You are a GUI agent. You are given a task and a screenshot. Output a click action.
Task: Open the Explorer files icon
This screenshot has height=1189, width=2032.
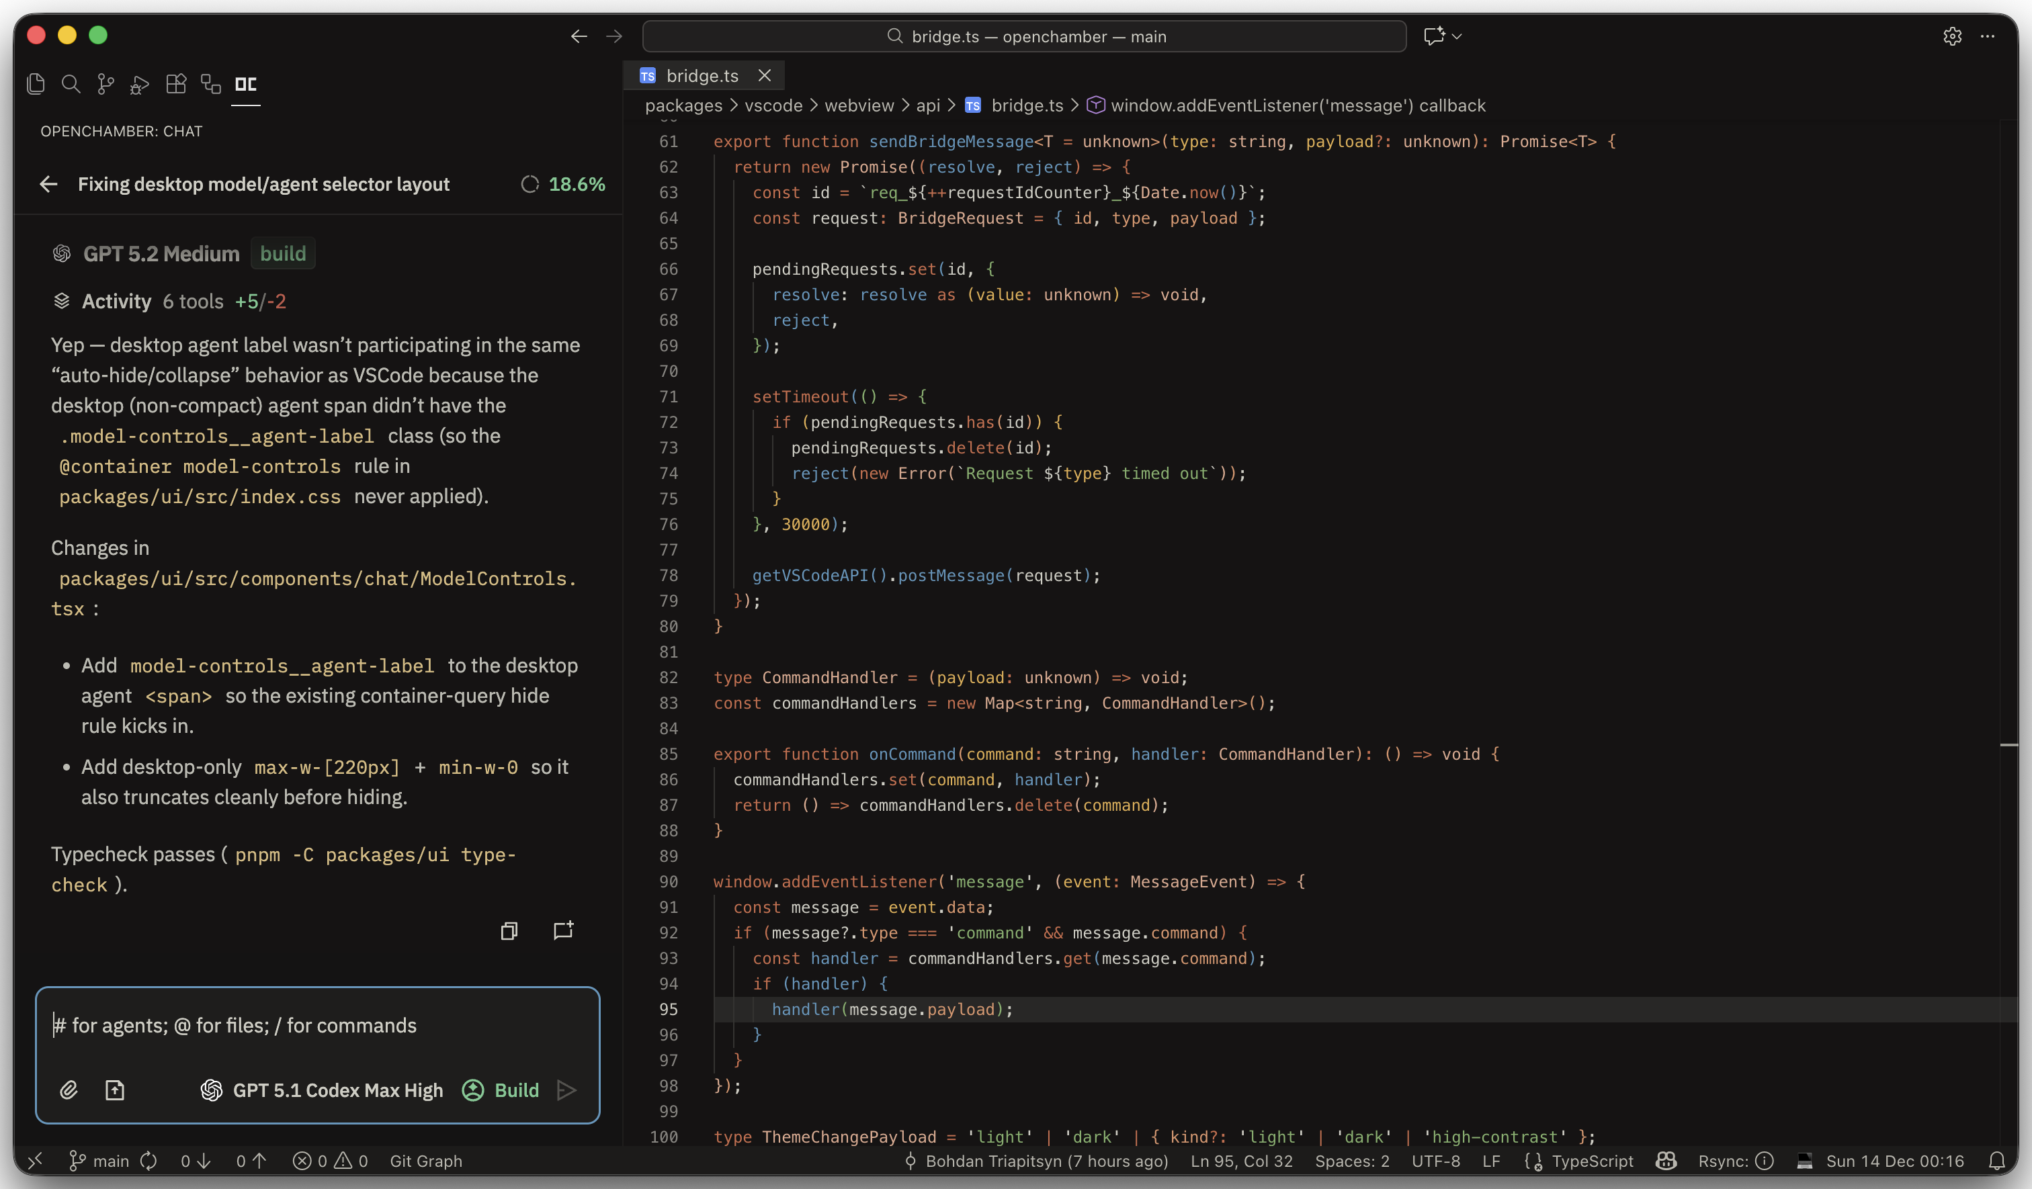(x=36, y=84)
